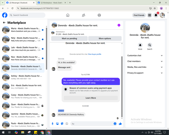
Task: Open View buyer profile link
Action: pos(95,54)
